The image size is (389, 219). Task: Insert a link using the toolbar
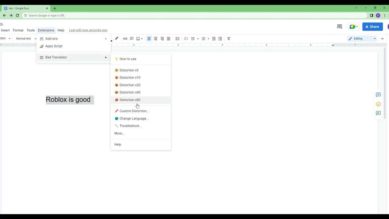tap(125, 39)
